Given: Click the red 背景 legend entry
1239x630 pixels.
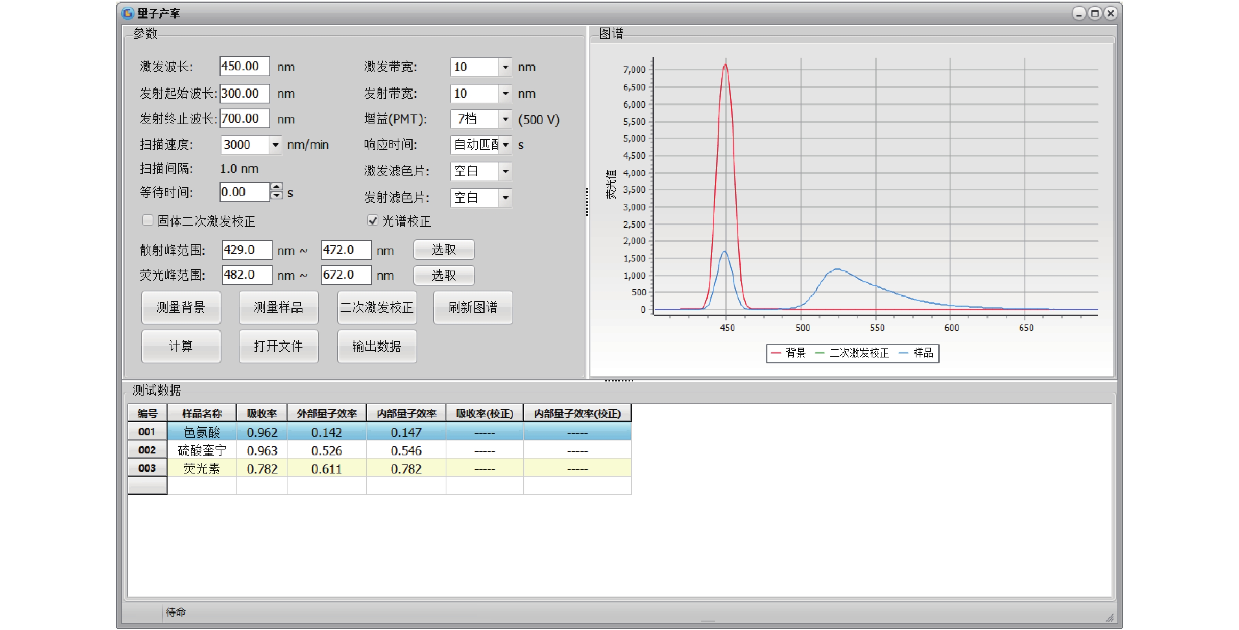Looking at the screenshot, I should [x=788, y=353].
